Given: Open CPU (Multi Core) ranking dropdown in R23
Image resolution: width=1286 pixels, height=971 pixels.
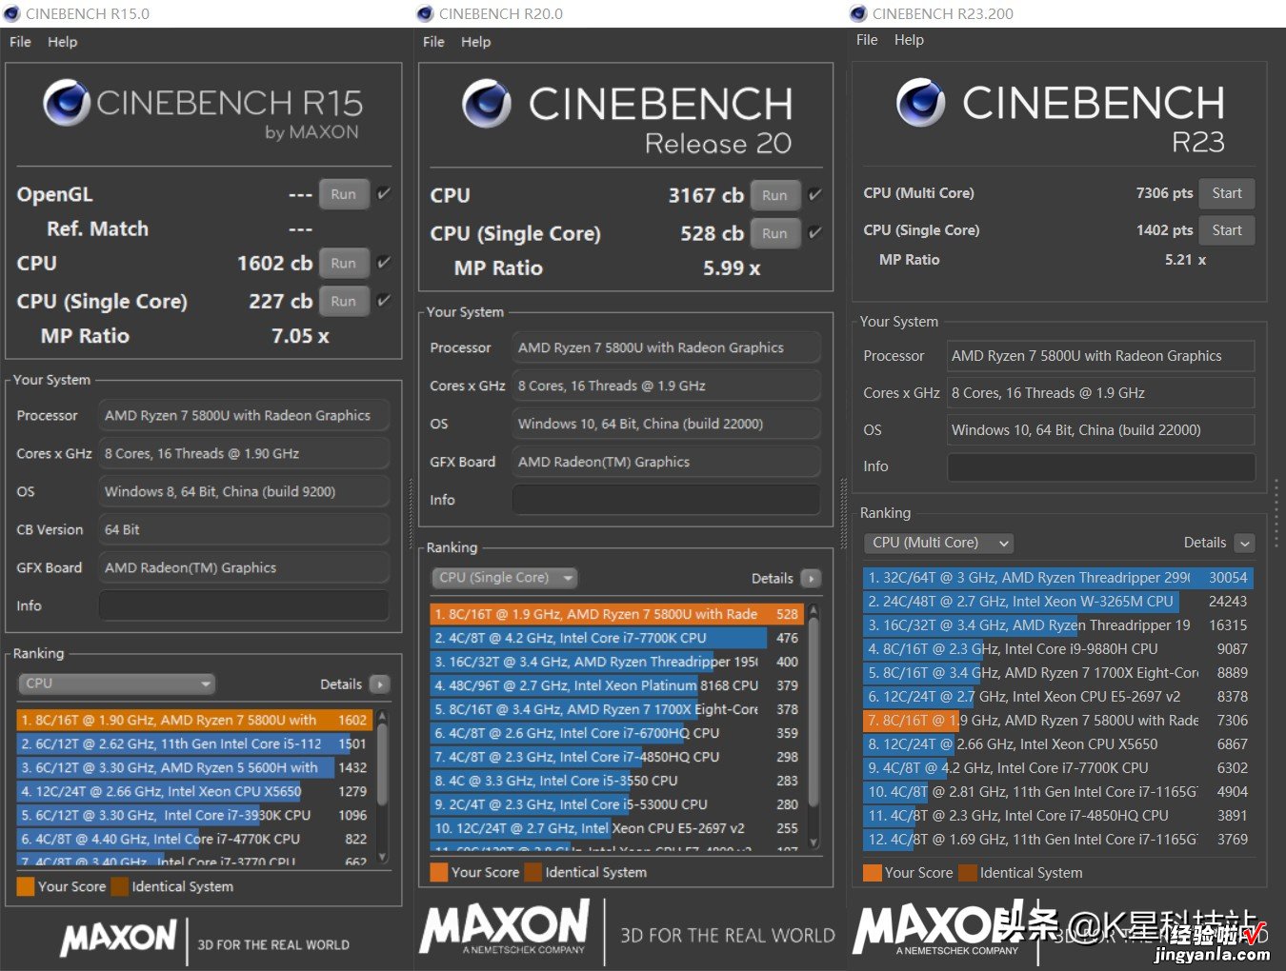Looking at the screenshot, I should 938,543.
